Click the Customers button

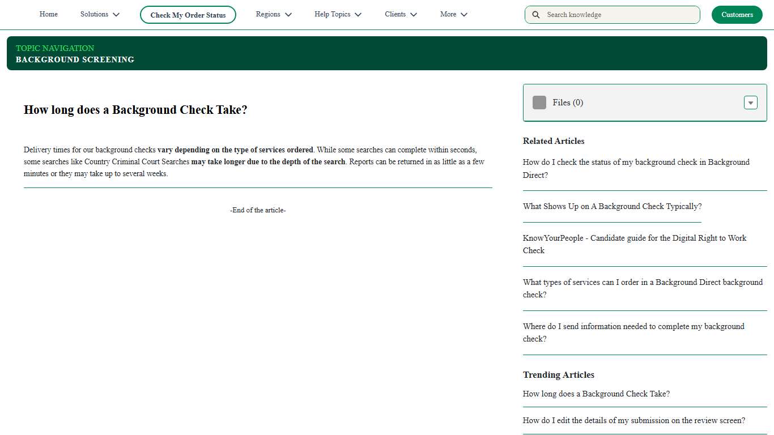coord(737,14)
